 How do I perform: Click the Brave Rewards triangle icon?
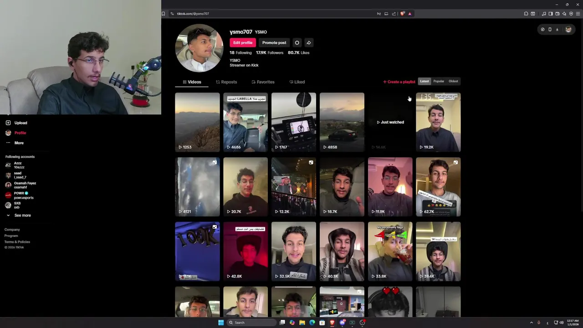(409, 14)
